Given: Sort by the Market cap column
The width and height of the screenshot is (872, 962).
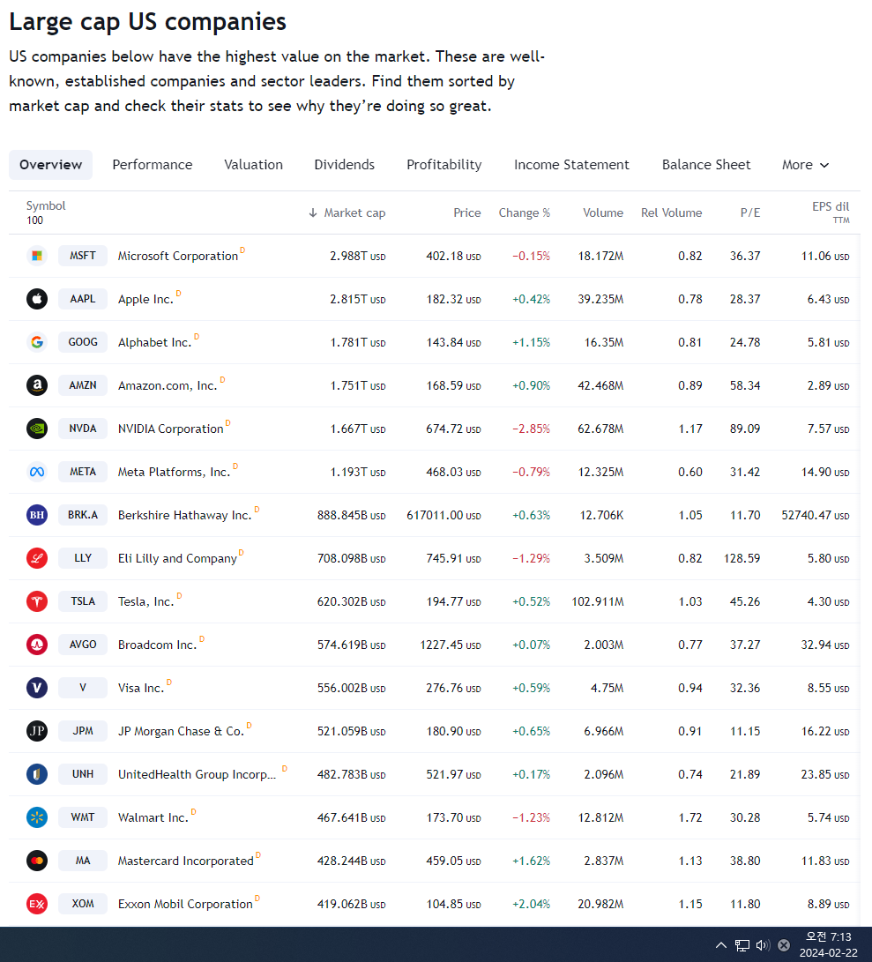Looking at the screenshot, I should [x=347, y=213].
